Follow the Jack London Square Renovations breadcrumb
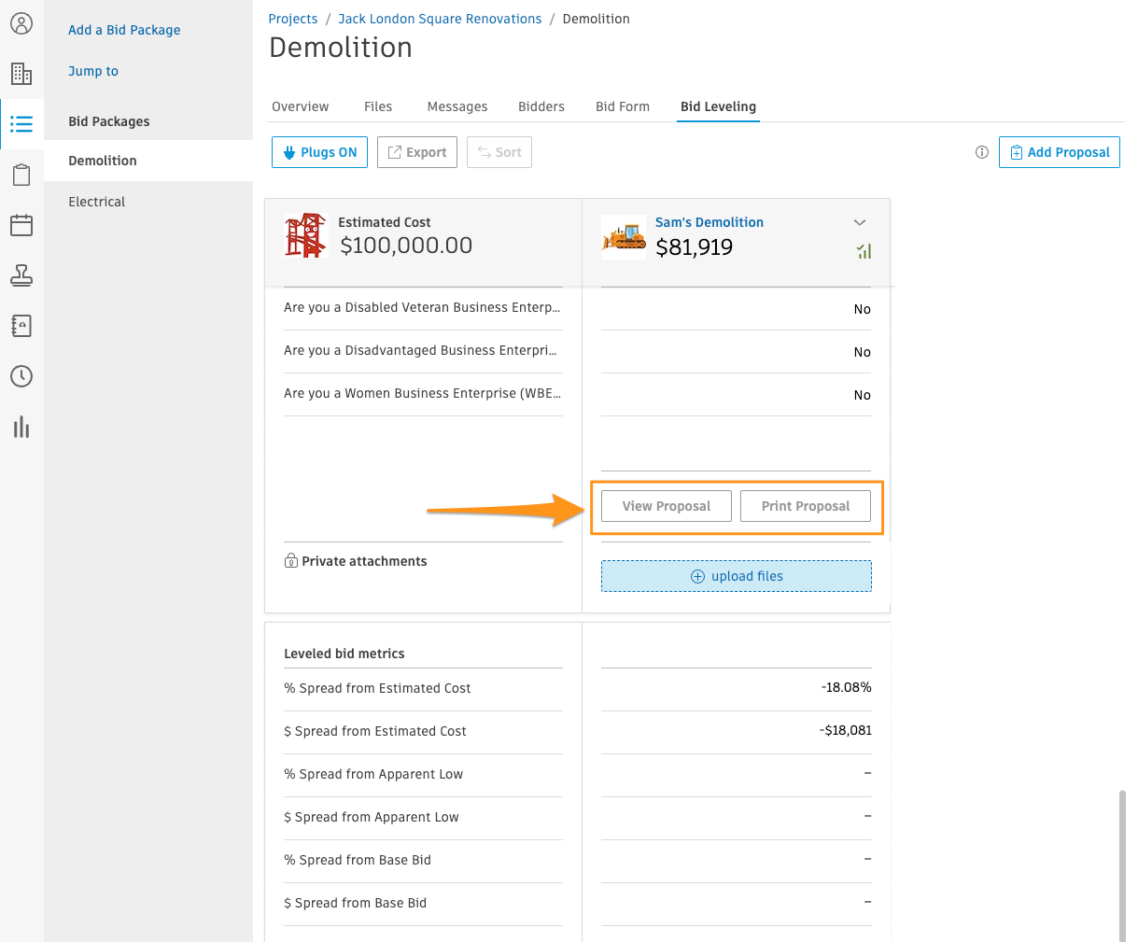1138x942 pixels. [x=439, y=19]
